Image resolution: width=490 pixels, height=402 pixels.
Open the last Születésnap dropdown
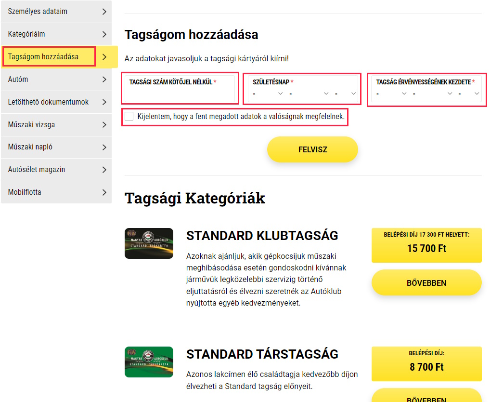[345, 94]
